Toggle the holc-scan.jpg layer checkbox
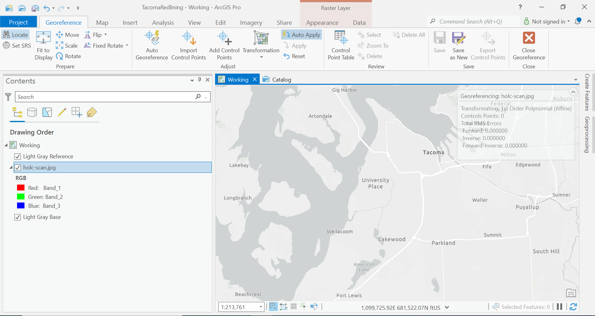 pos(18,168)
